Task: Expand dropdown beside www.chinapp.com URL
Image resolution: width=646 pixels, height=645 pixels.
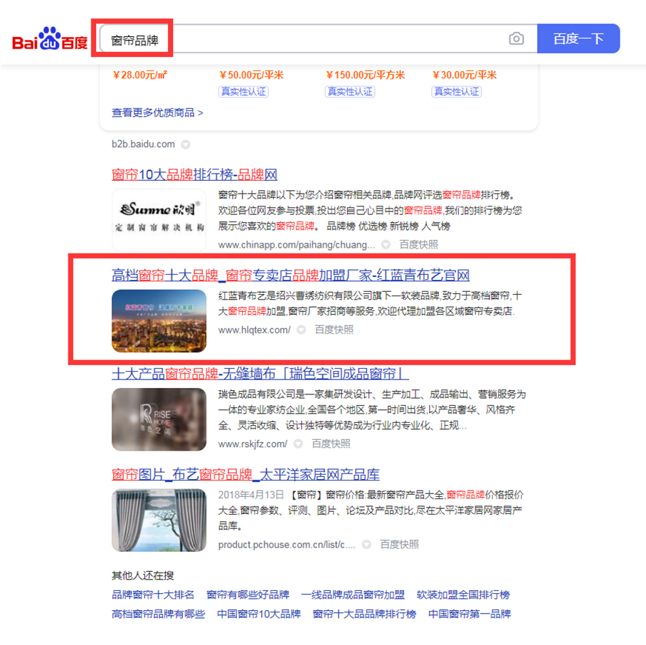Action: (386, 245)
